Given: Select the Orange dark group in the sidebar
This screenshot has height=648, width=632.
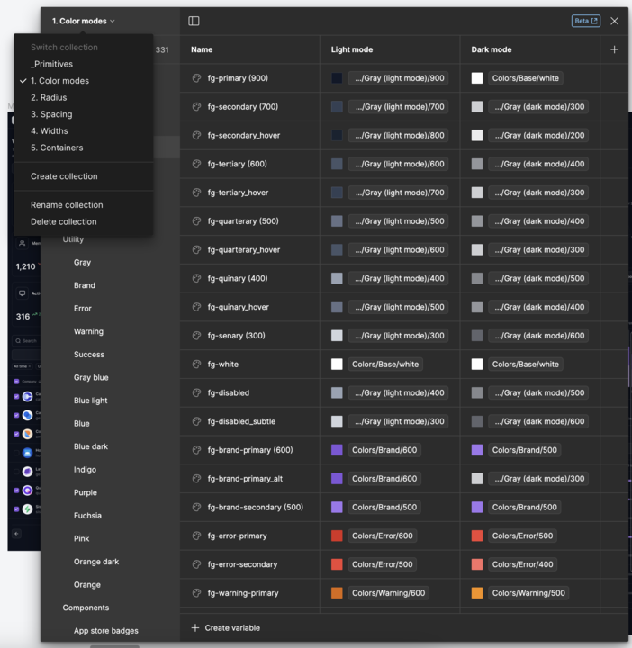Looking at the screenshot, I should tap(96, 562).
